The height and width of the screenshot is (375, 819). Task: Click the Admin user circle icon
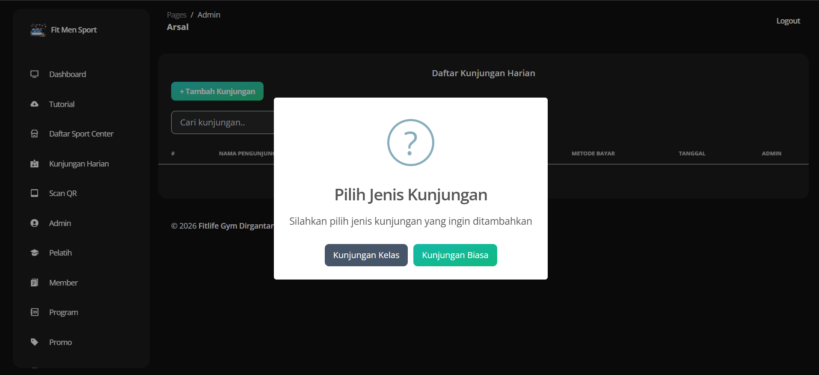pos(35,223)
